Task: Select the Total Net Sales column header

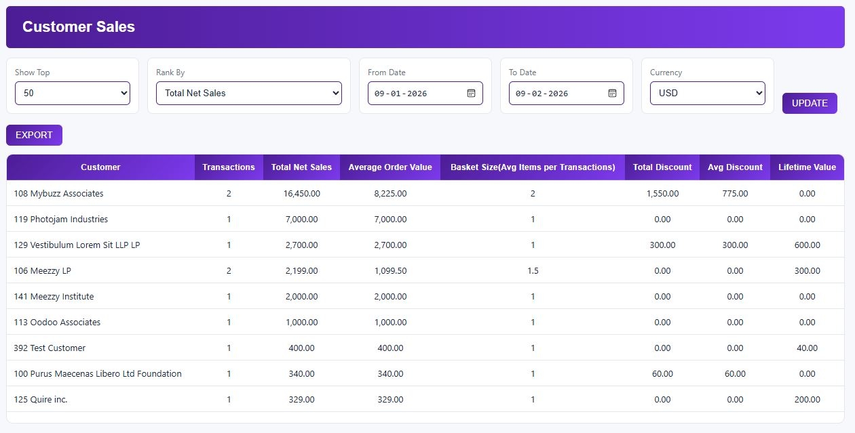Action: click(x=301, y=167)
